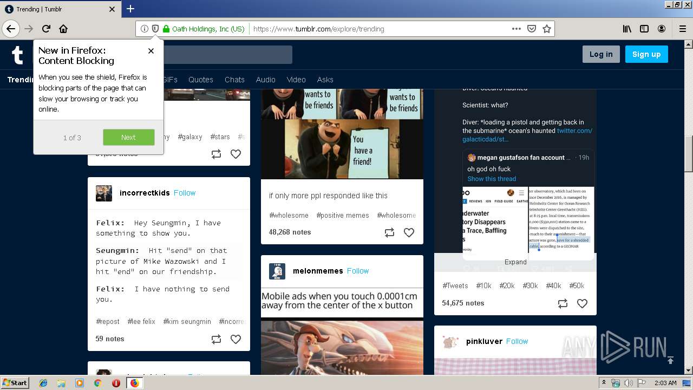Open the #galaxy tag

190,137
